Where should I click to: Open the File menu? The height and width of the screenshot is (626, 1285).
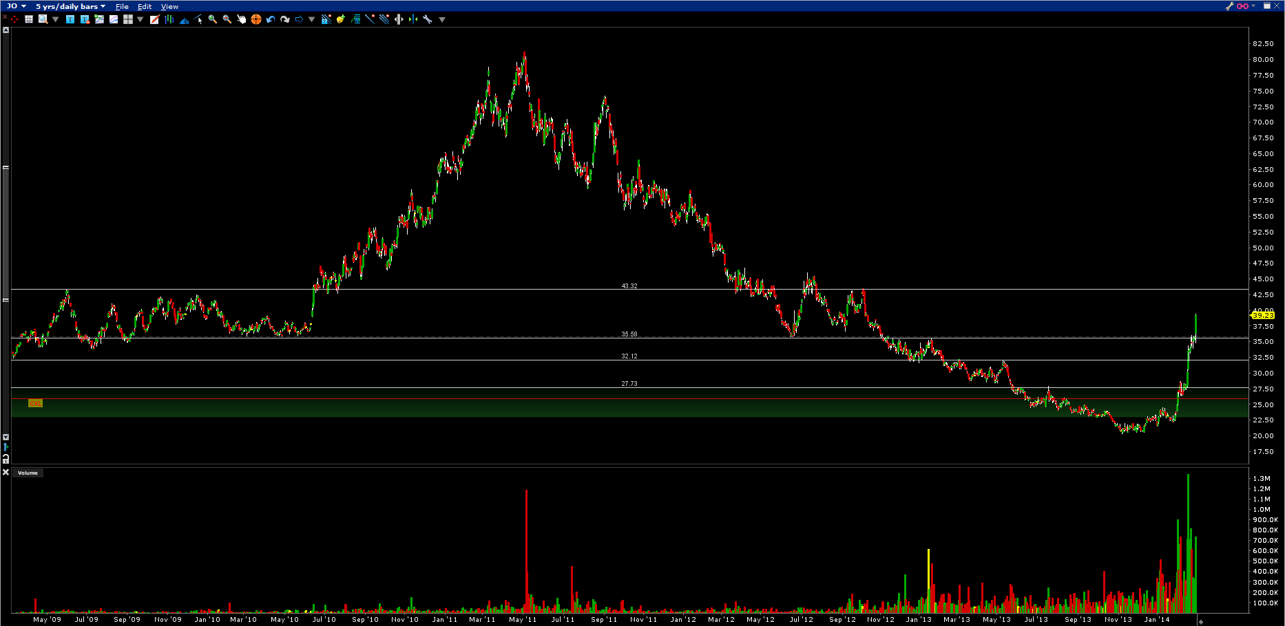click(x=122, y=6)
